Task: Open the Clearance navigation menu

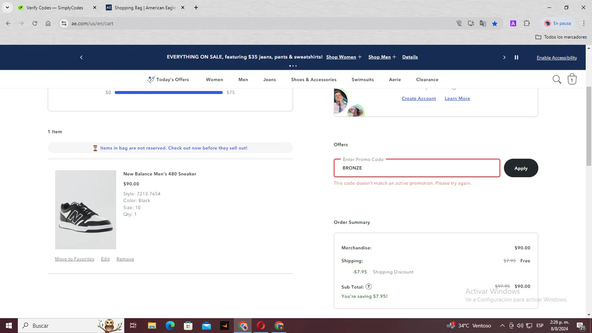Action: pyautogui.click(x=427, y=80)
